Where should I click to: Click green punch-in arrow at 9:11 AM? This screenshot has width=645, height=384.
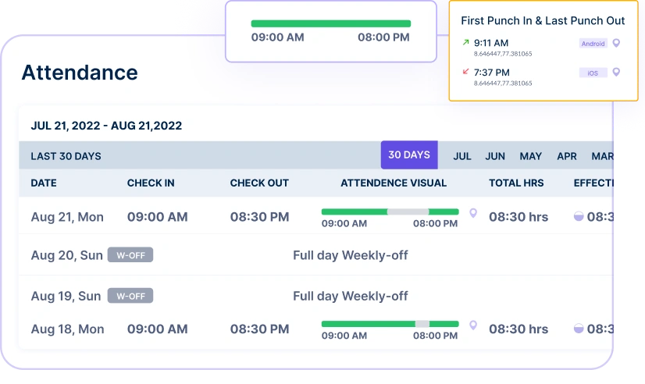466,43
